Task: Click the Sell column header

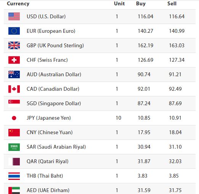Action: (172, 3)
